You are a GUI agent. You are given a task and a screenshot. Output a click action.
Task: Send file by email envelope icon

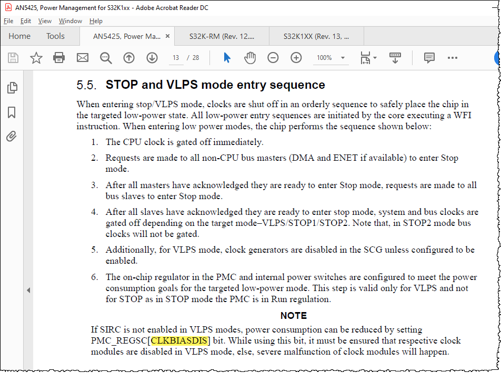click(83, 58)
